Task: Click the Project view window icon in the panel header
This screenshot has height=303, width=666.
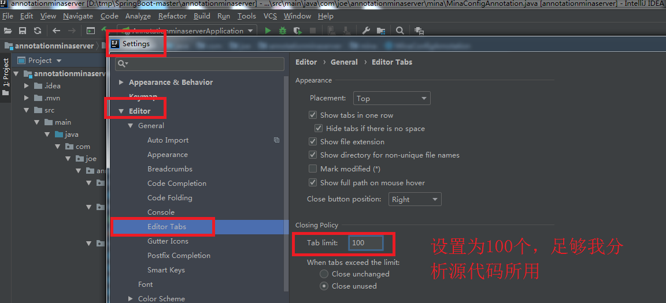Action: coord(21,61)
